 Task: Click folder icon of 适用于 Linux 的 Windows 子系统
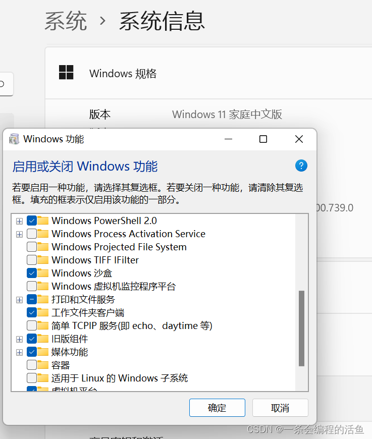(x=43, y=378)
